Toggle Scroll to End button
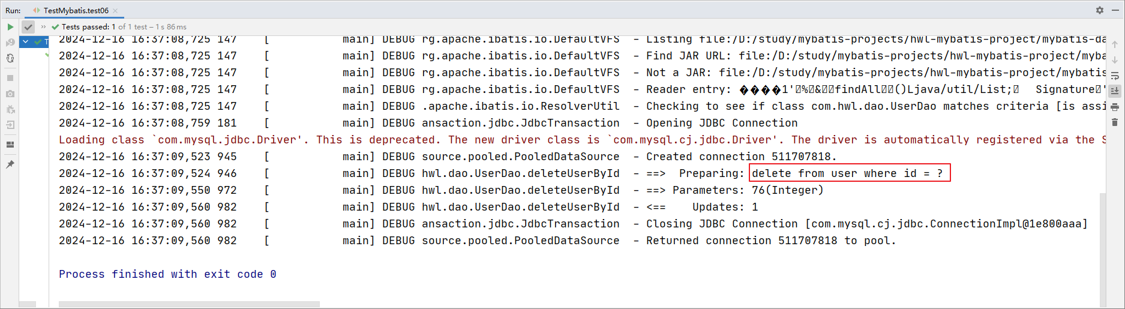Image resolution: width=1125 pixels, height=309 pixels. pos(1115,91)
